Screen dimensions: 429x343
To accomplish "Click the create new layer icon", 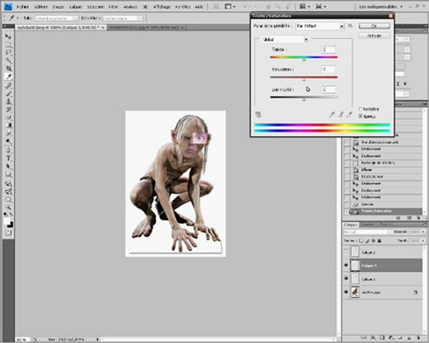I will 409,338.
